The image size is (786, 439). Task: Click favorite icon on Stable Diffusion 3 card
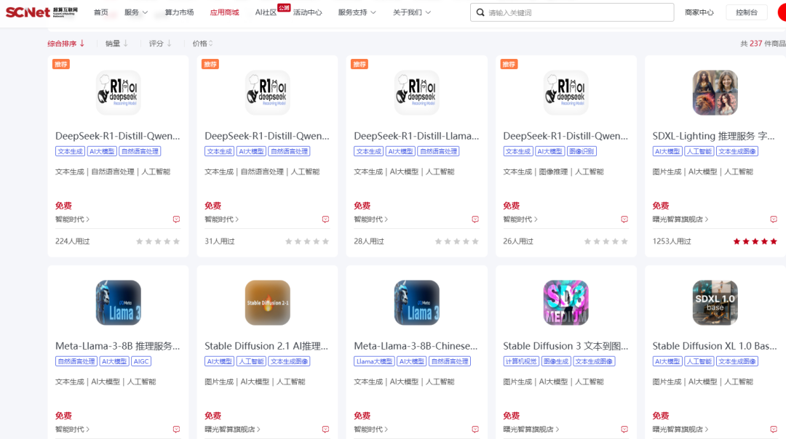[x=624, y=430]
